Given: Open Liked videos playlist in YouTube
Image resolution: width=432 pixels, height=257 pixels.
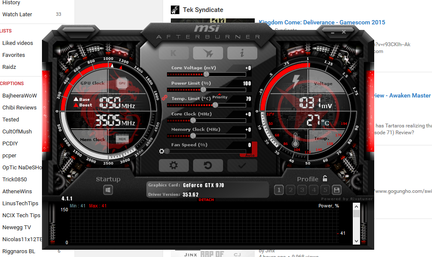Looking at the screenshot, I should (18, 43).
